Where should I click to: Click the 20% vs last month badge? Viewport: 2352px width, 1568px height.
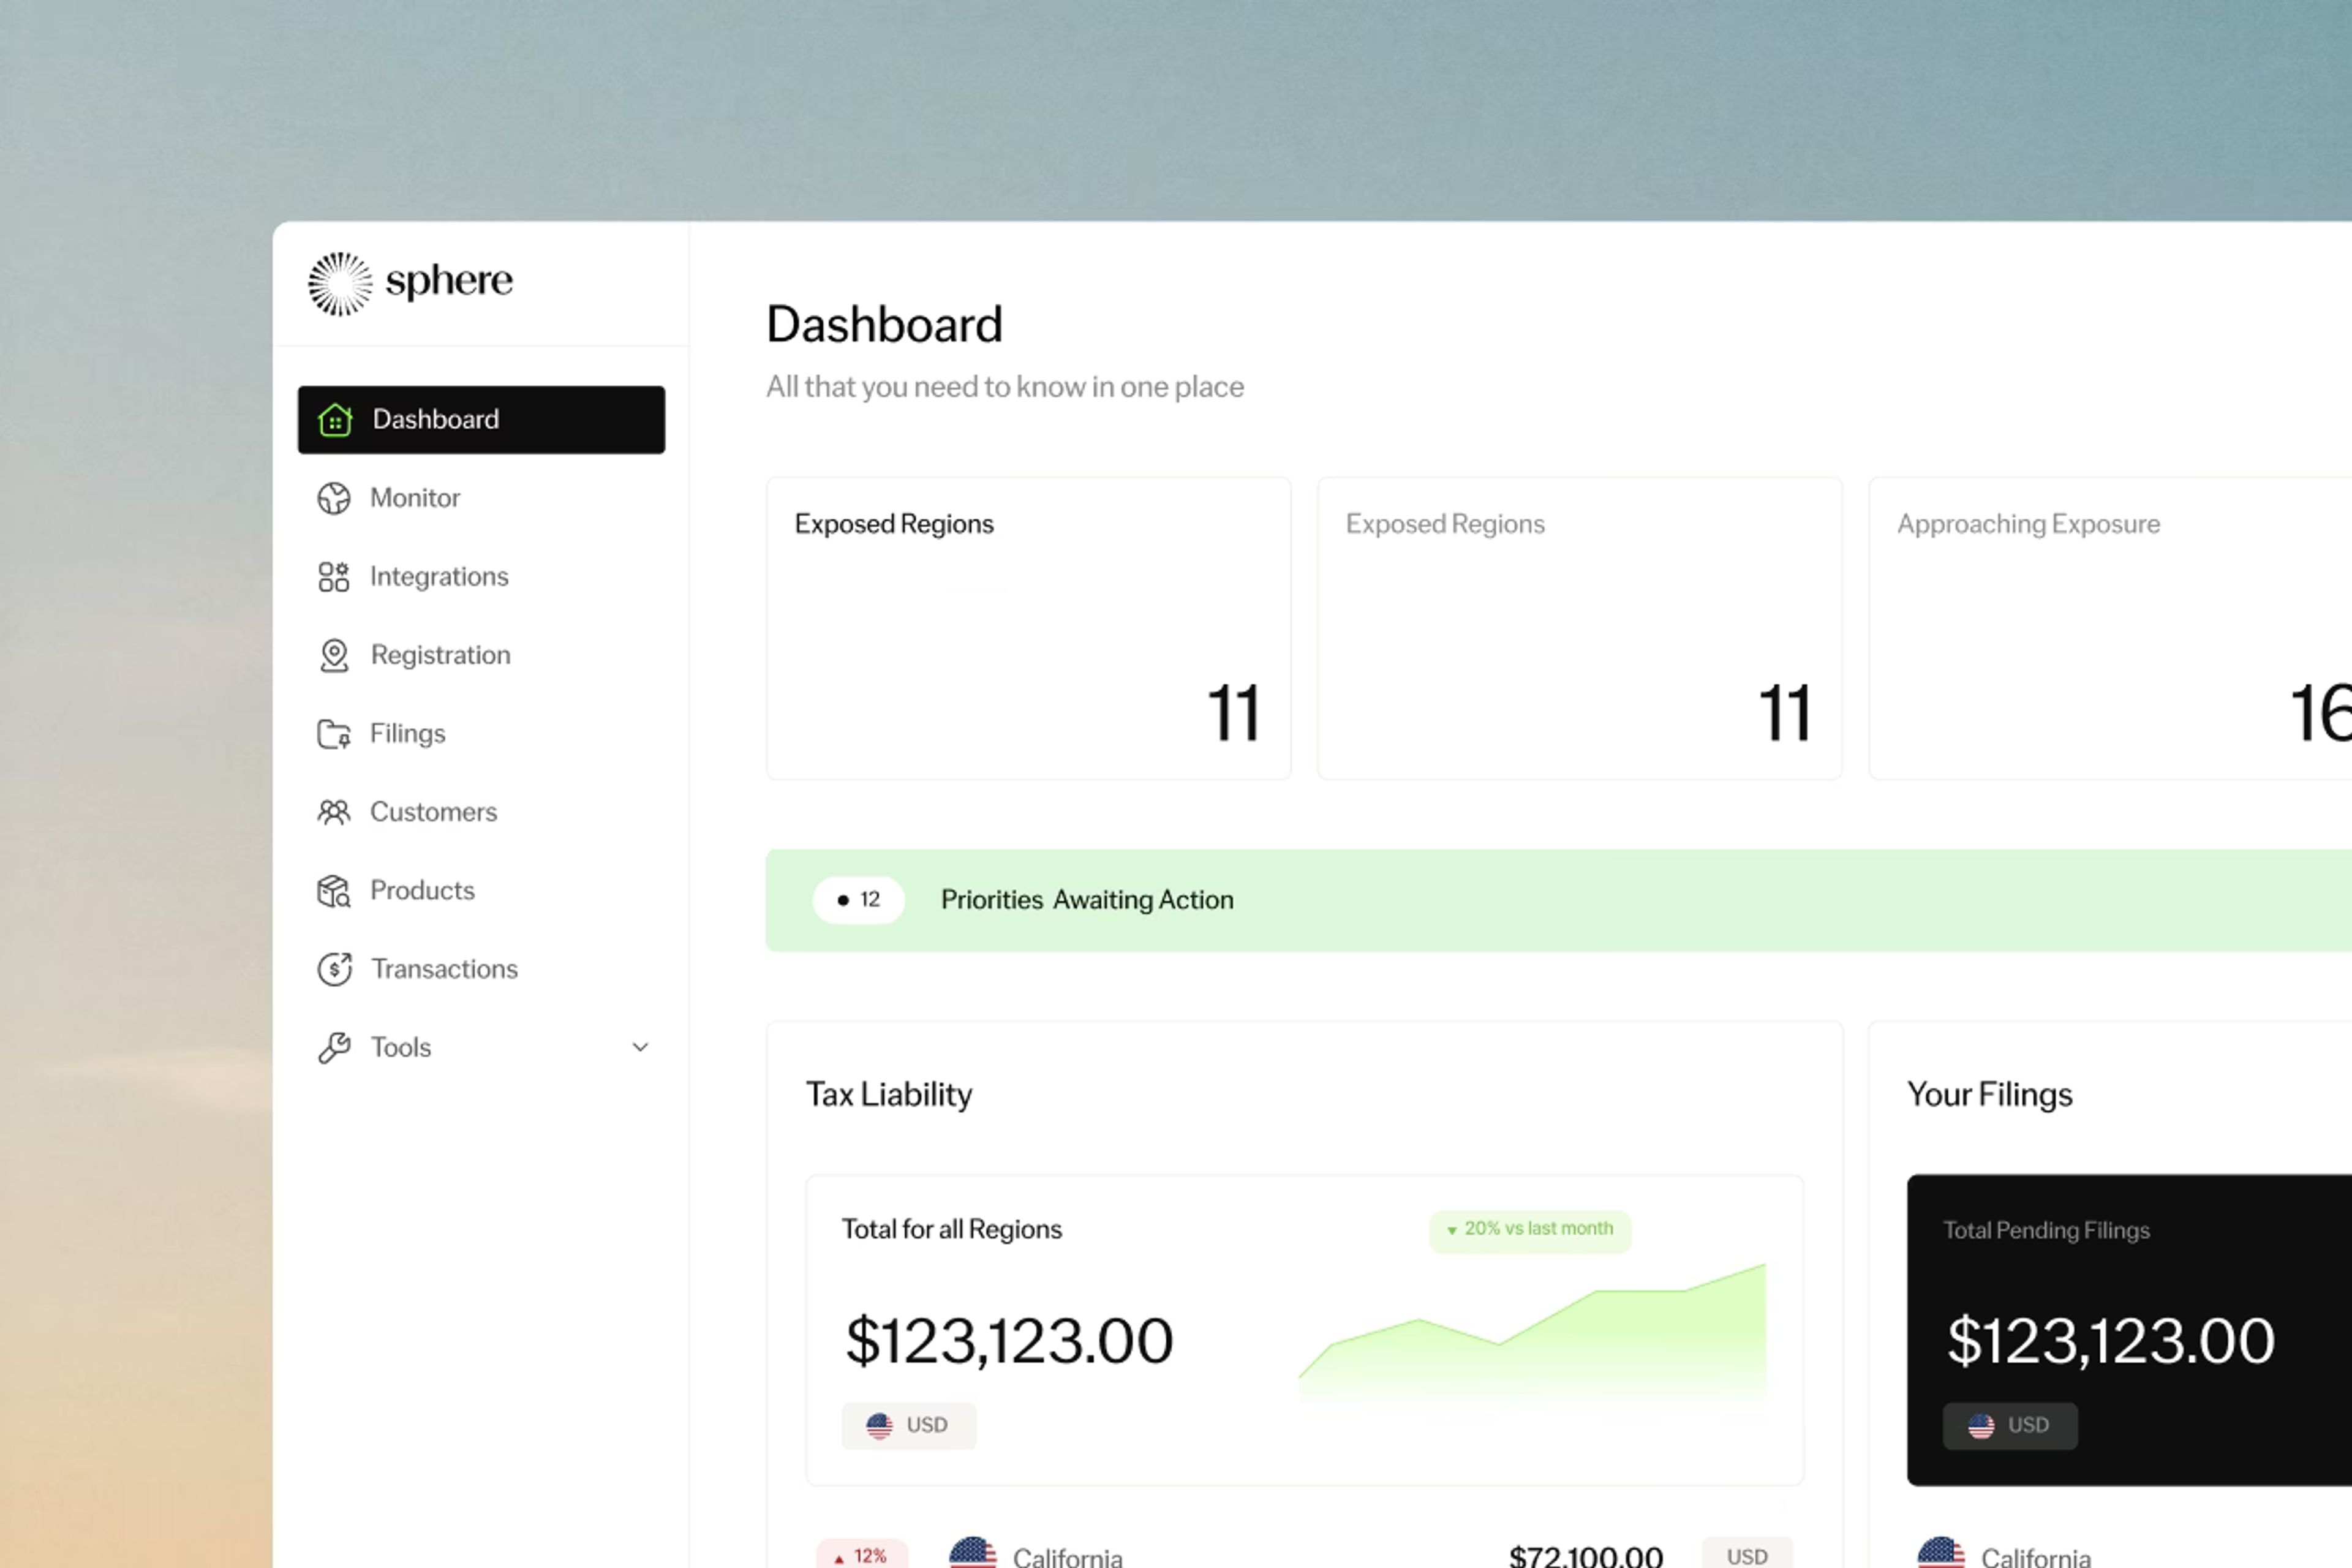point(1530,1230)
